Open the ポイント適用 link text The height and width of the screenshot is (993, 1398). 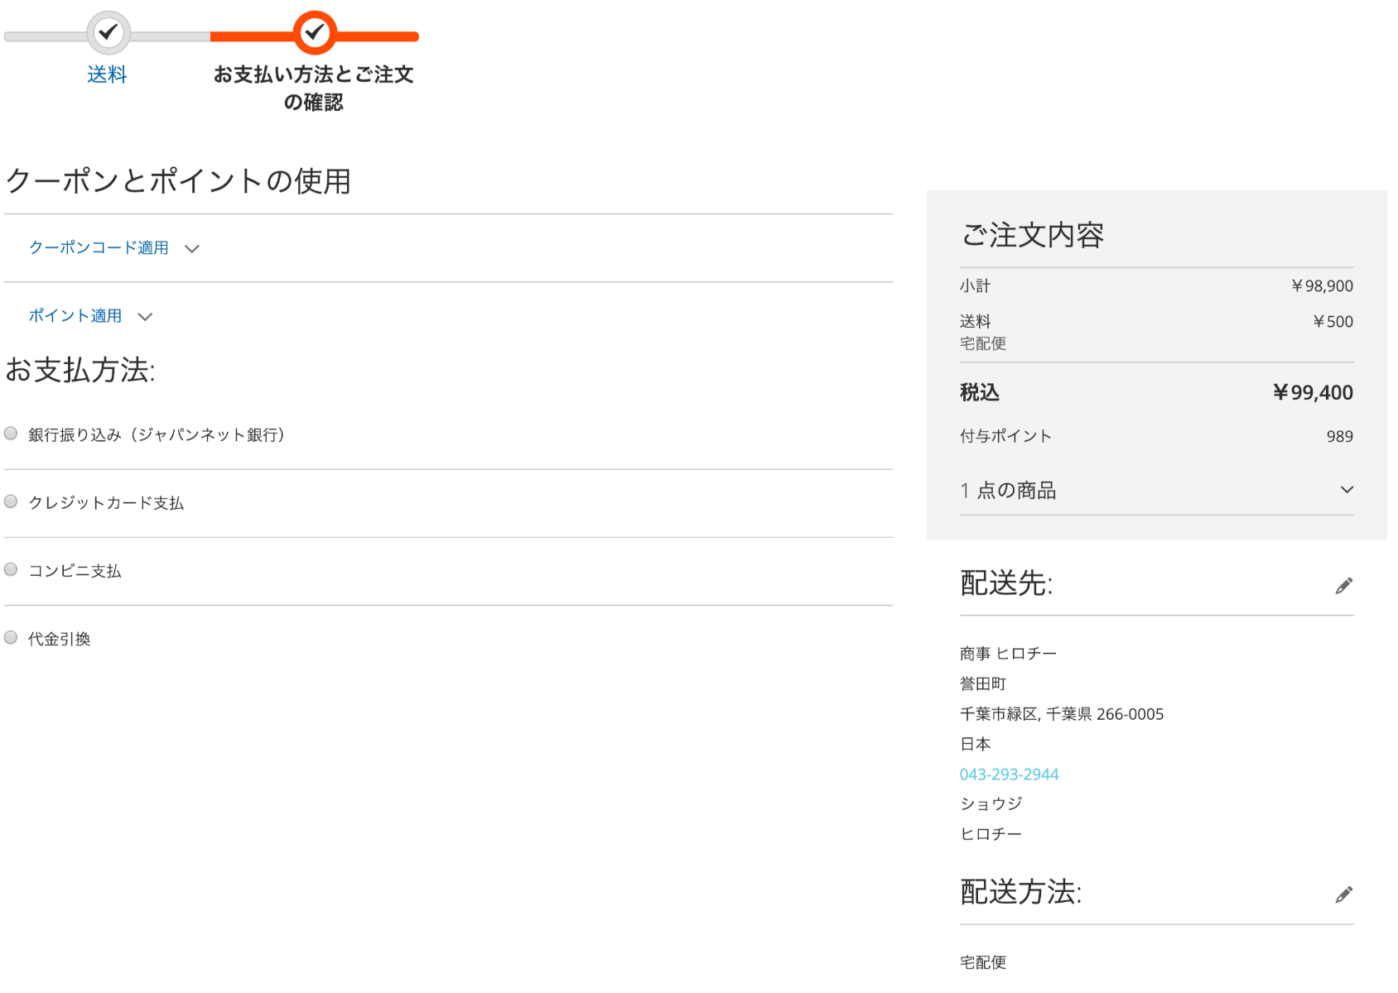pos(75,315)
